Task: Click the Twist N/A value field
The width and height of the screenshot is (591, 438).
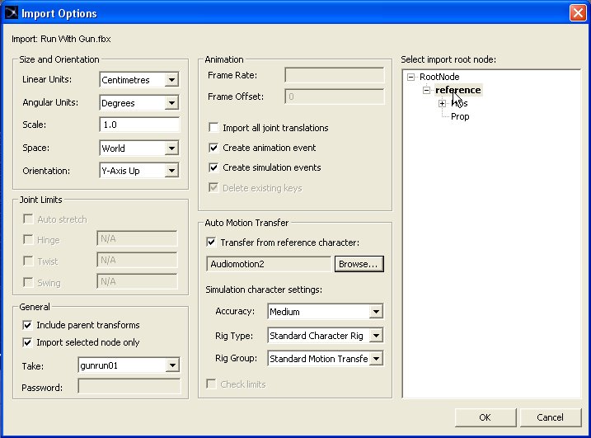Action: [137, 261]
